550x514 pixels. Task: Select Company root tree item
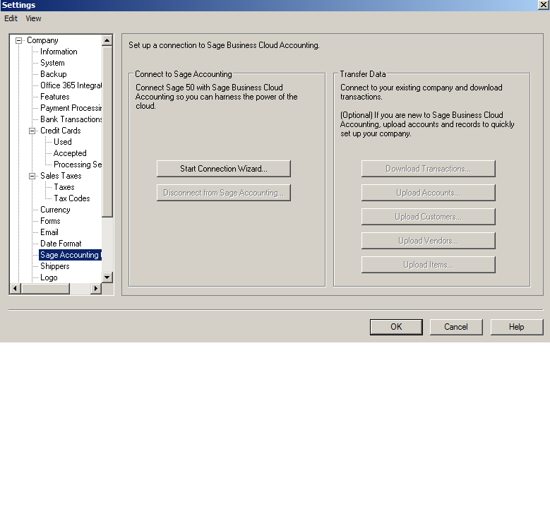point(42,40)
